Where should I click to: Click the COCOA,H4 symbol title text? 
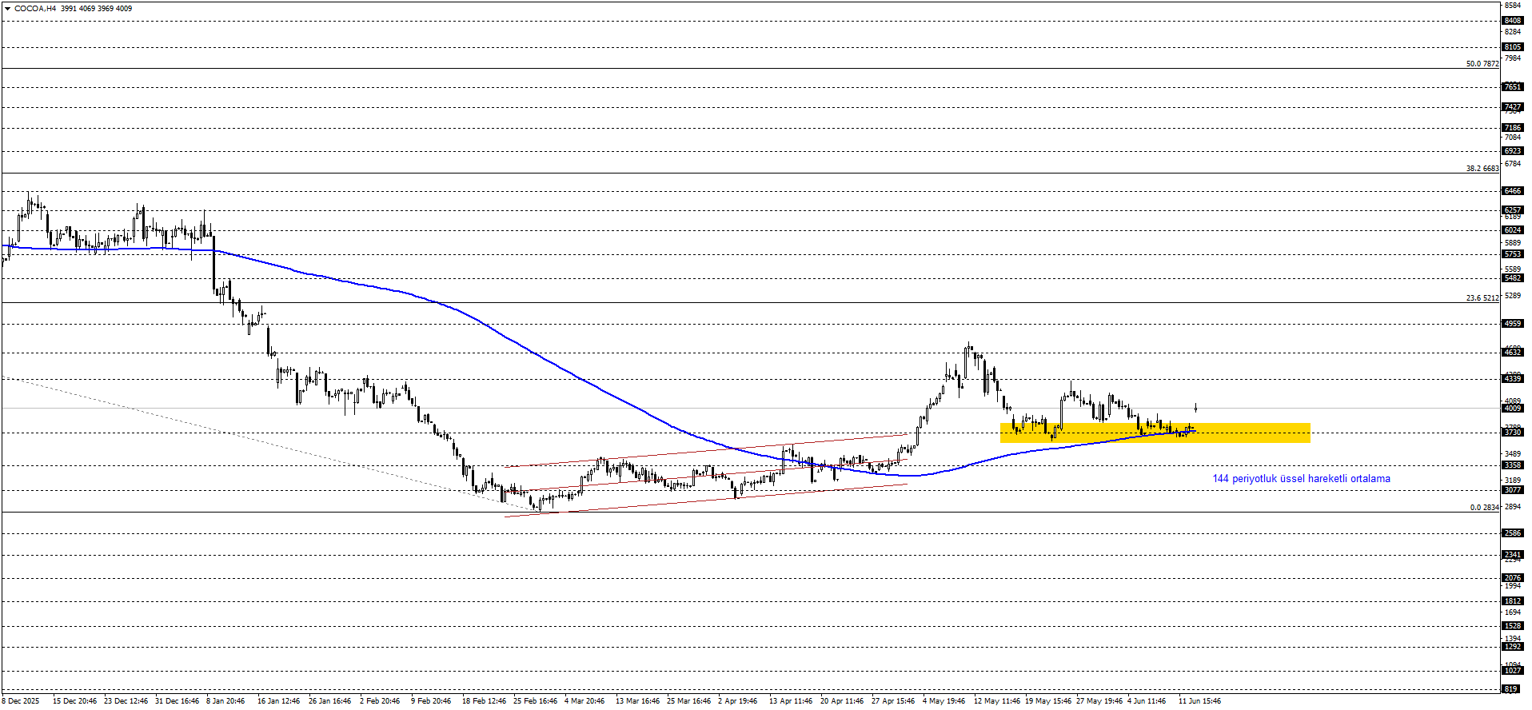(35, 9)
